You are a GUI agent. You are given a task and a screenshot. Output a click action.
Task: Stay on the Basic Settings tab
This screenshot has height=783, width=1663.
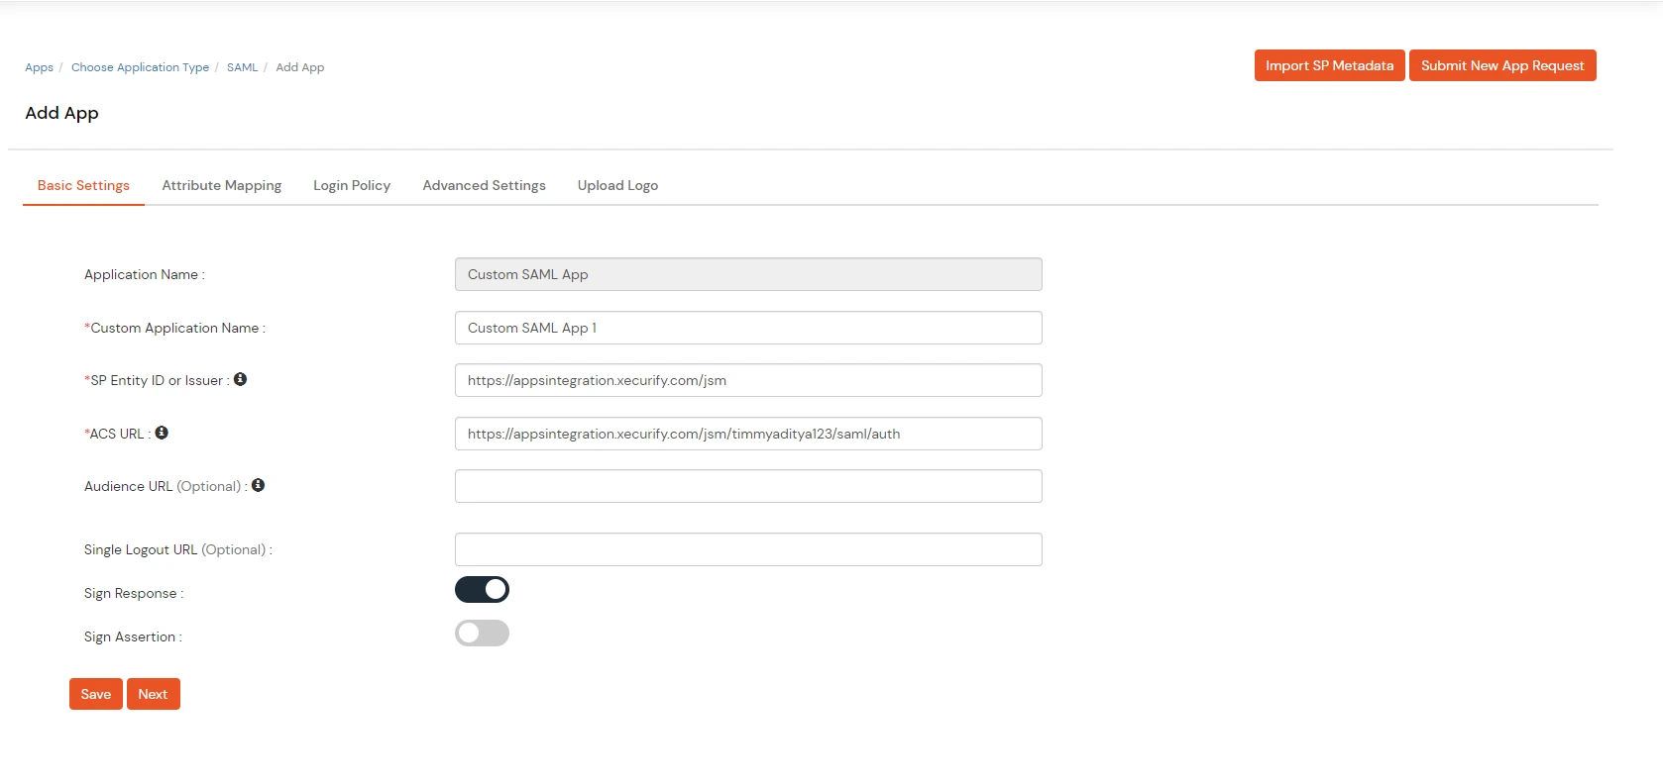83,185
